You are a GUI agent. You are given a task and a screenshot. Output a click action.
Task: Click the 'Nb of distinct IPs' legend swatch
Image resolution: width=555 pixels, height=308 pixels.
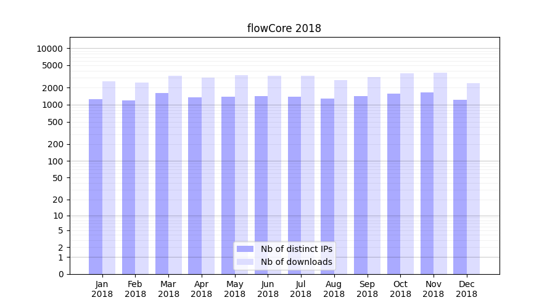(x=245, y=249)
